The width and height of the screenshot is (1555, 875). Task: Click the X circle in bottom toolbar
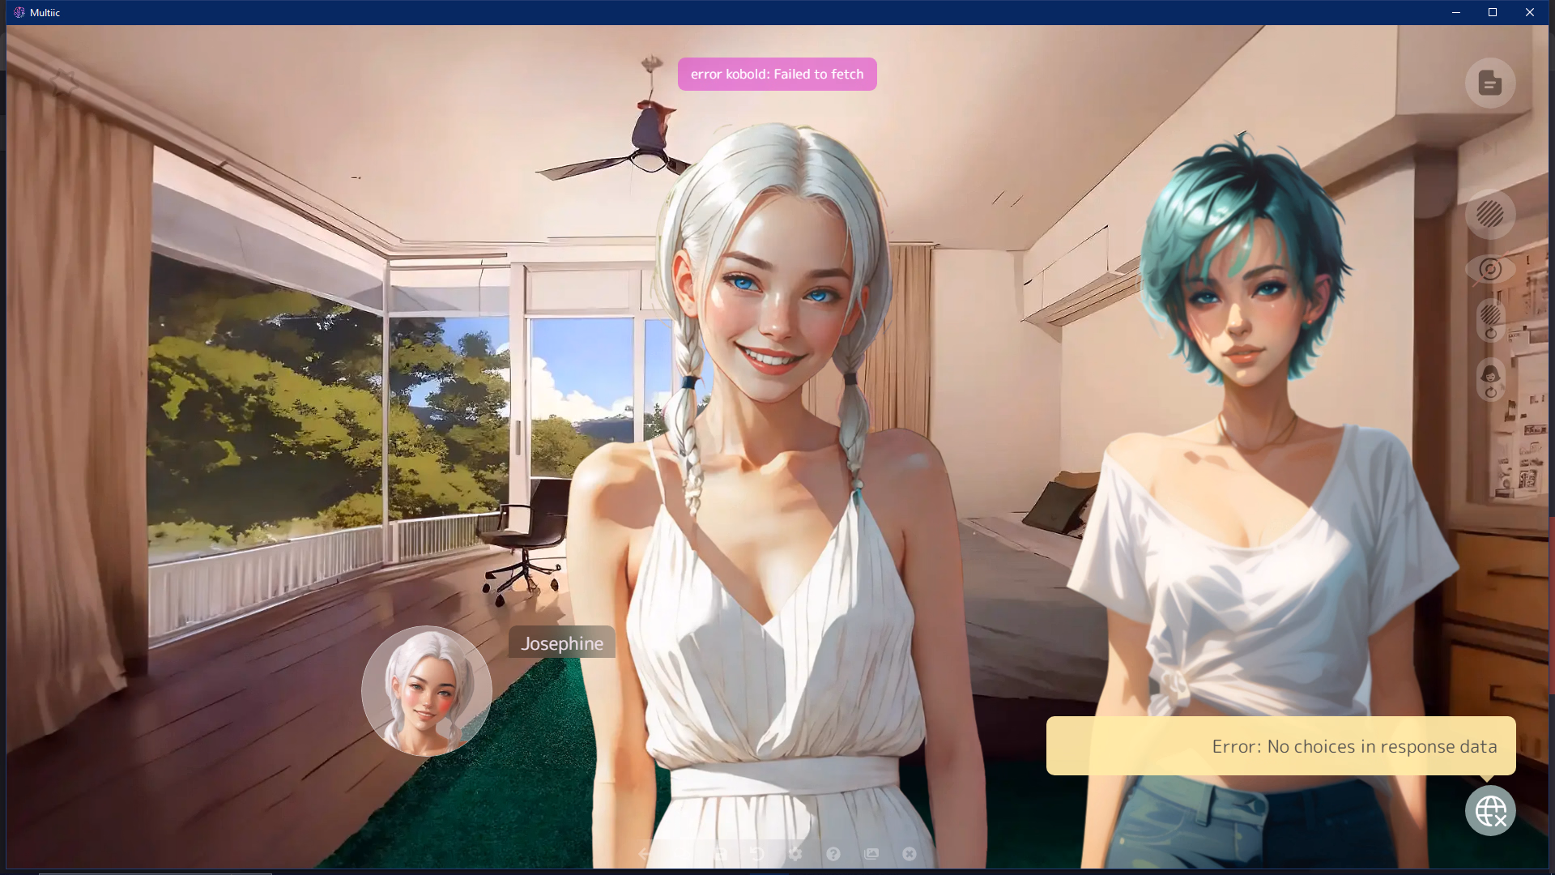pos(910,854)
